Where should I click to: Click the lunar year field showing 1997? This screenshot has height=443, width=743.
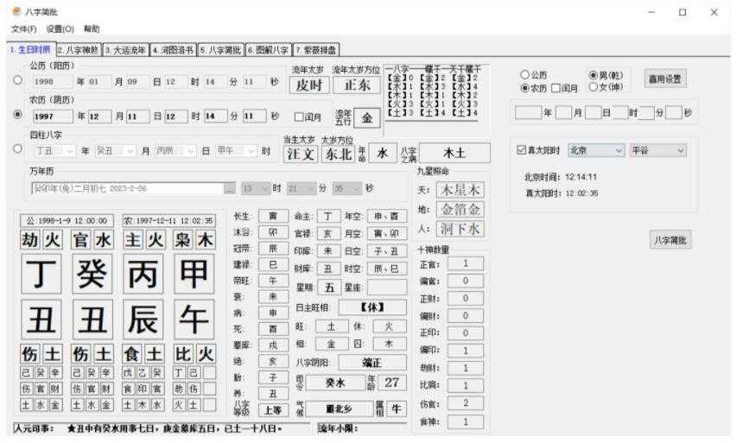pyautogui.click(x=51, y=115)
